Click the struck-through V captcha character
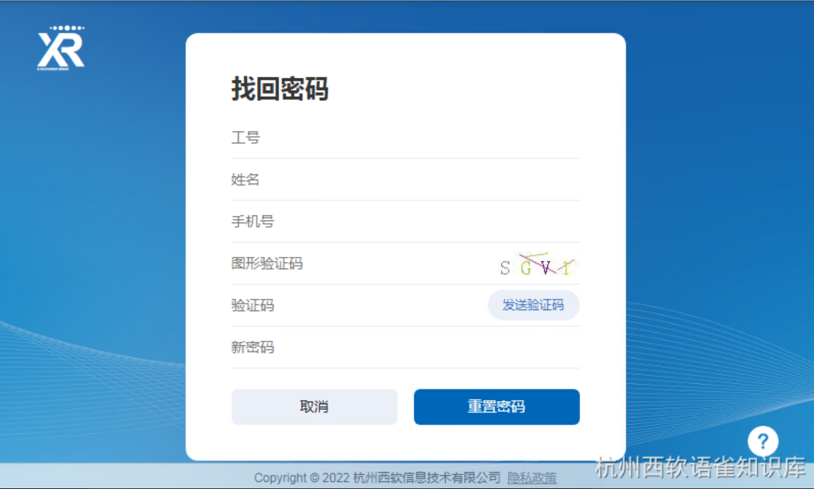This screenshot has width=814, height=489. (545, 267)
